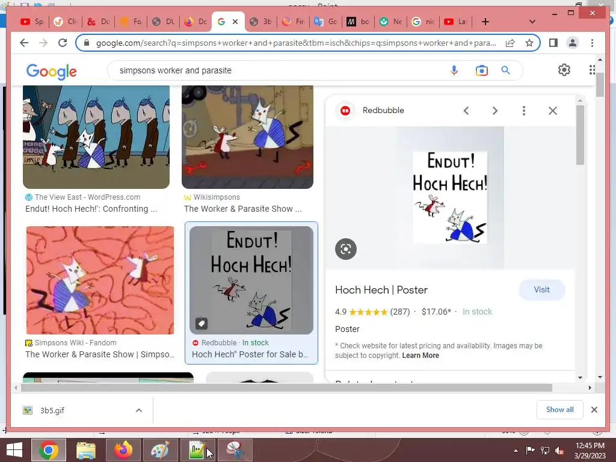Switch to the 3b tab
The image size is (616, 462).
[x=261, y=22]
